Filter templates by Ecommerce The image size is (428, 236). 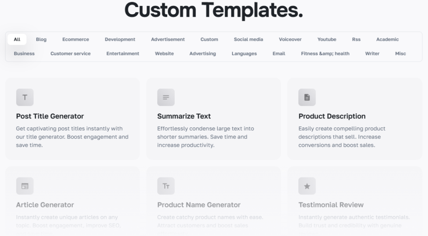coord(76,40)
